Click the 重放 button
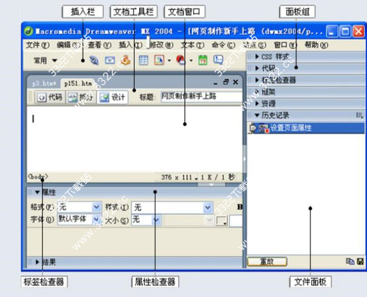This screenshot has width=367, height=297. point(267,261)
